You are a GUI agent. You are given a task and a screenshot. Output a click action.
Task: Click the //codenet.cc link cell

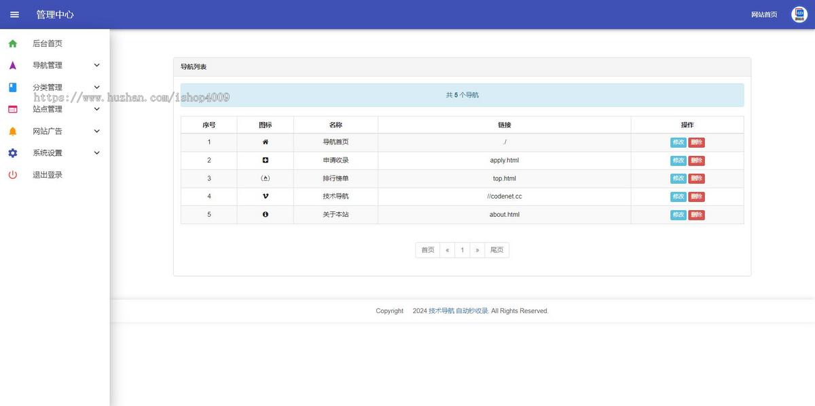pyautogui.click(x=505, y=197)
